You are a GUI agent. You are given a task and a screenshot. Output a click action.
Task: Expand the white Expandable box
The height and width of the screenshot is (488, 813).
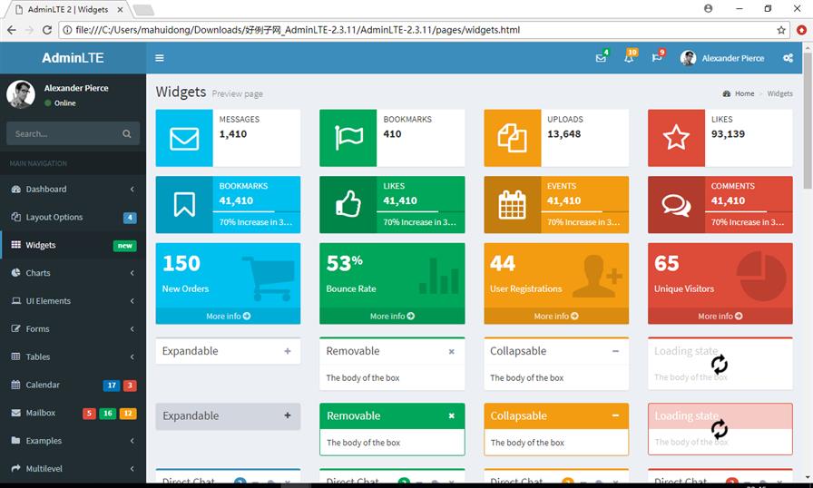click(x=288, y=351)
